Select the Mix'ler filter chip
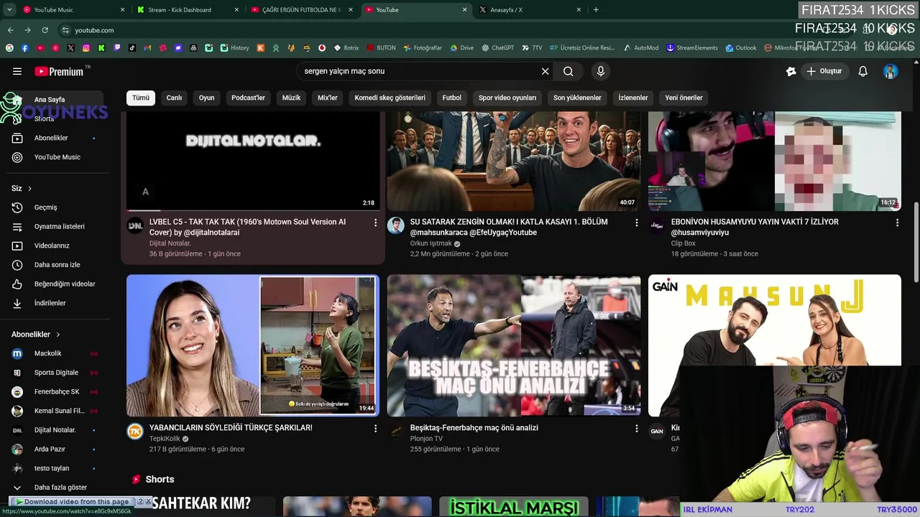Image resolution: width=920 pixels, height=517 pixels. click(328, 98)
